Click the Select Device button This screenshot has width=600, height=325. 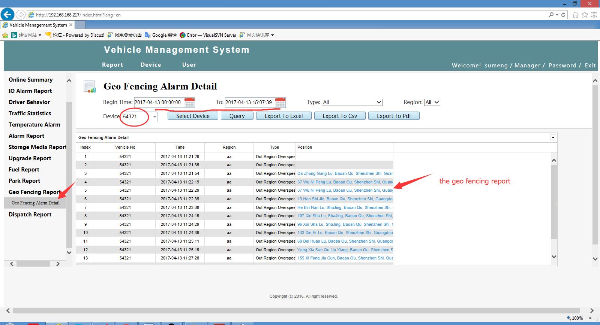tap(193, 116)
